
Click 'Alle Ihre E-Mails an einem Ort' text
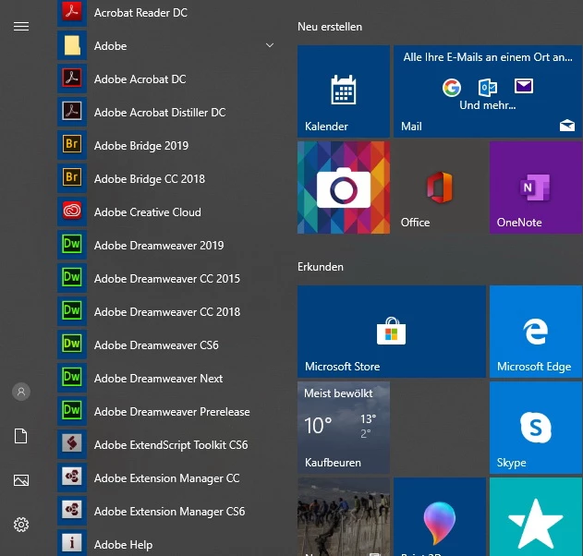488,57
